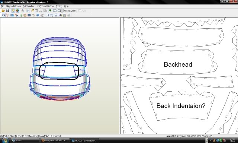
Task: Click the Unfold Undo button
Action: coord(70,11)
